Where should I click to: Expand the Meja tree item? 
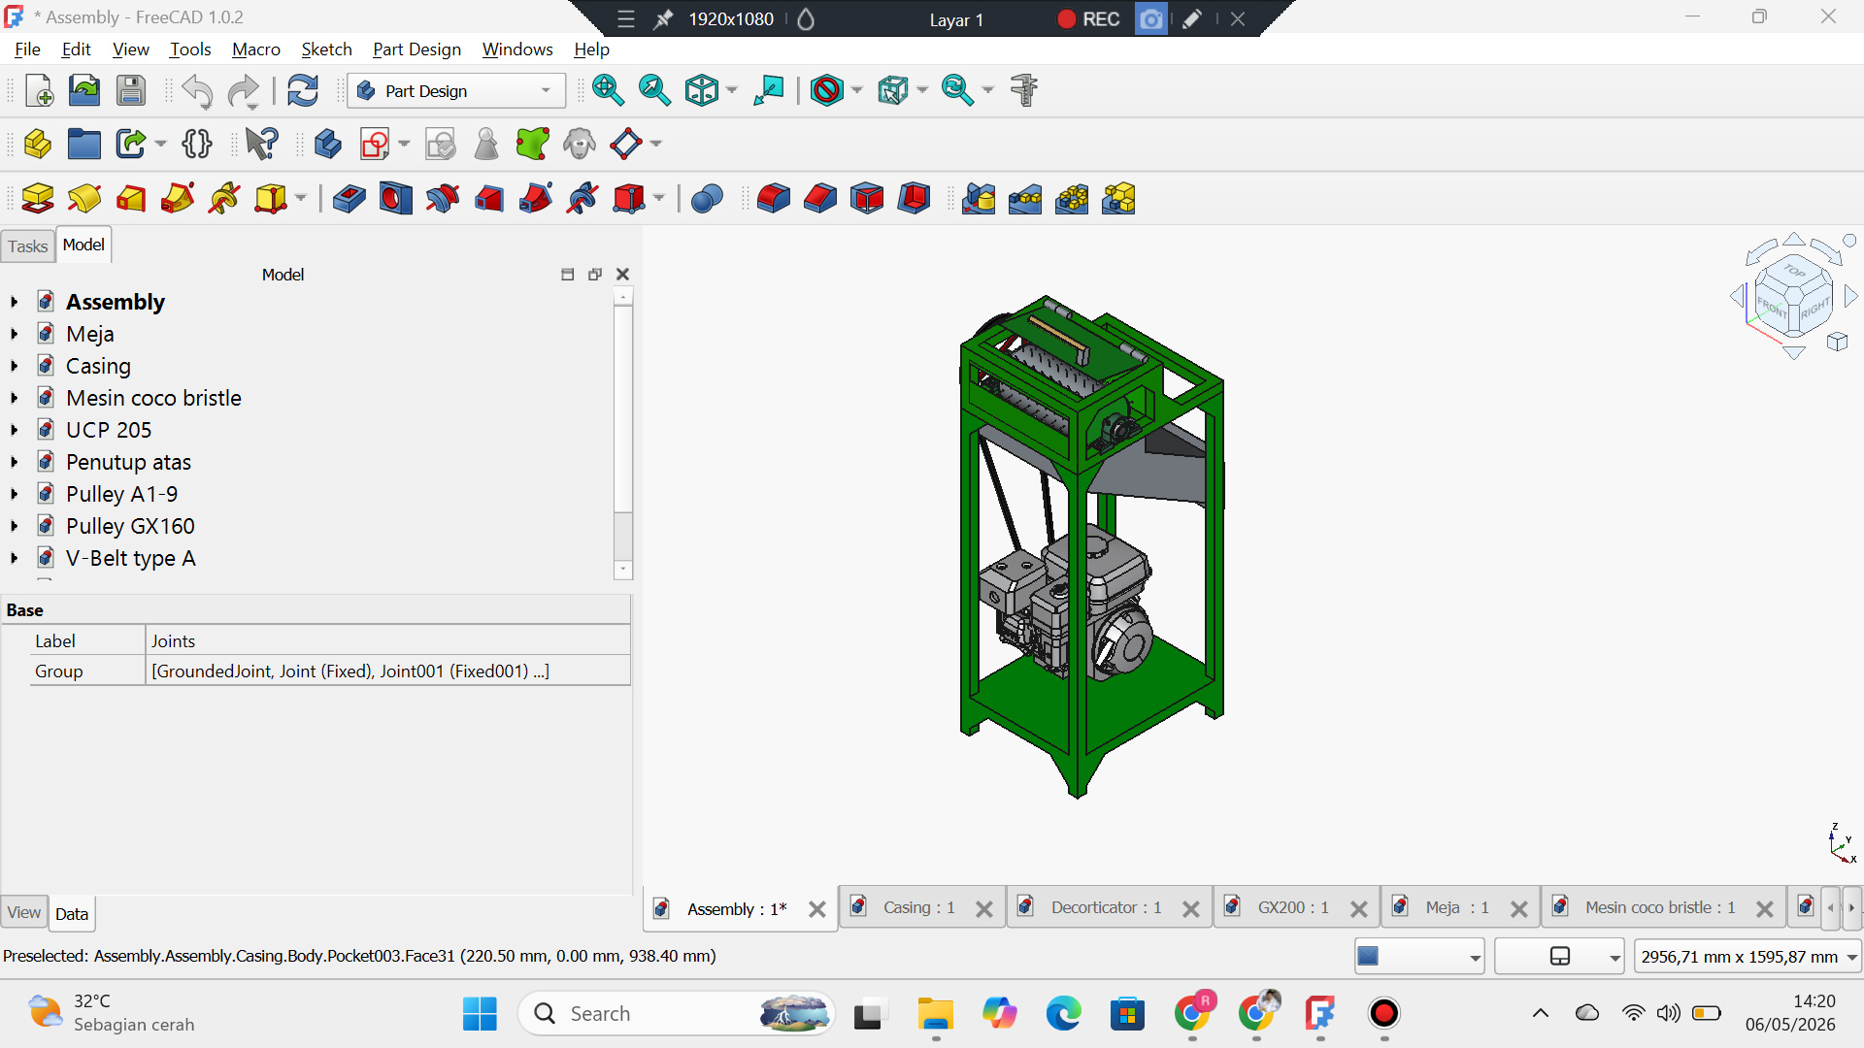point(14,334)
